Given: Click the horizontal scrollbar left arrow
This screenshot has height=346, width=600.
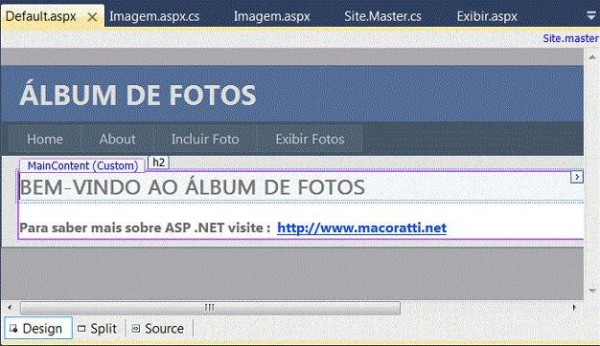Looking at the screenshot, I should (10, 308).
